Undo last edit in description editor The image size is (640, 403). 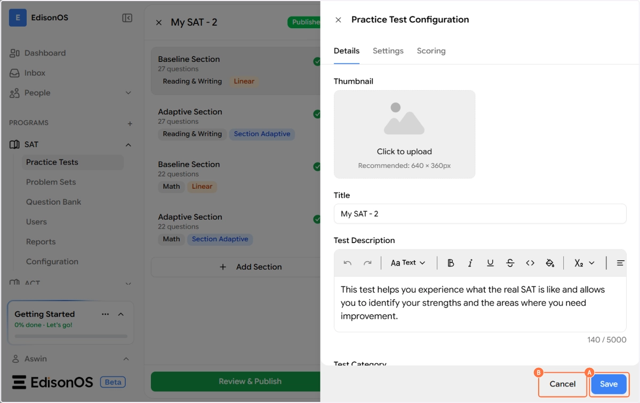pos(348,263)
